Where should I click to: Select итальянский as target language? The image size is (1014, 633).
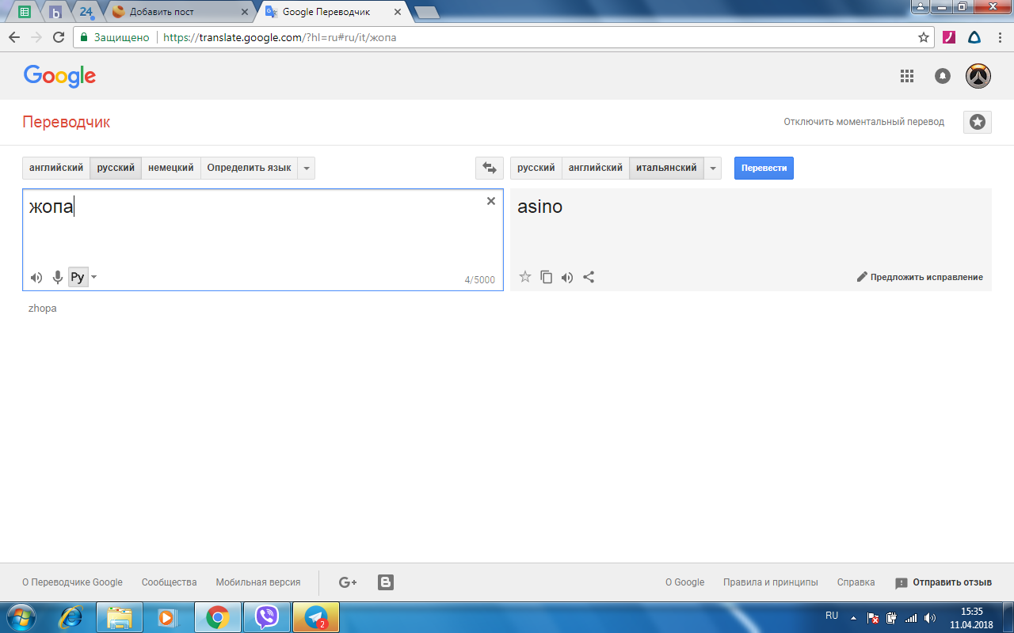pos(666,168)
